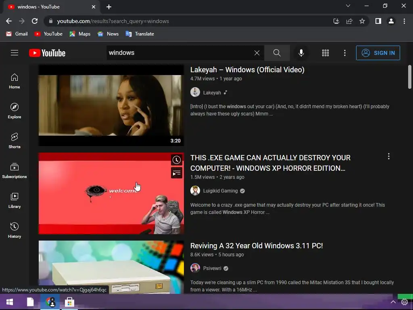
Task: Open the YouTube bookmark
Action: 48,34
